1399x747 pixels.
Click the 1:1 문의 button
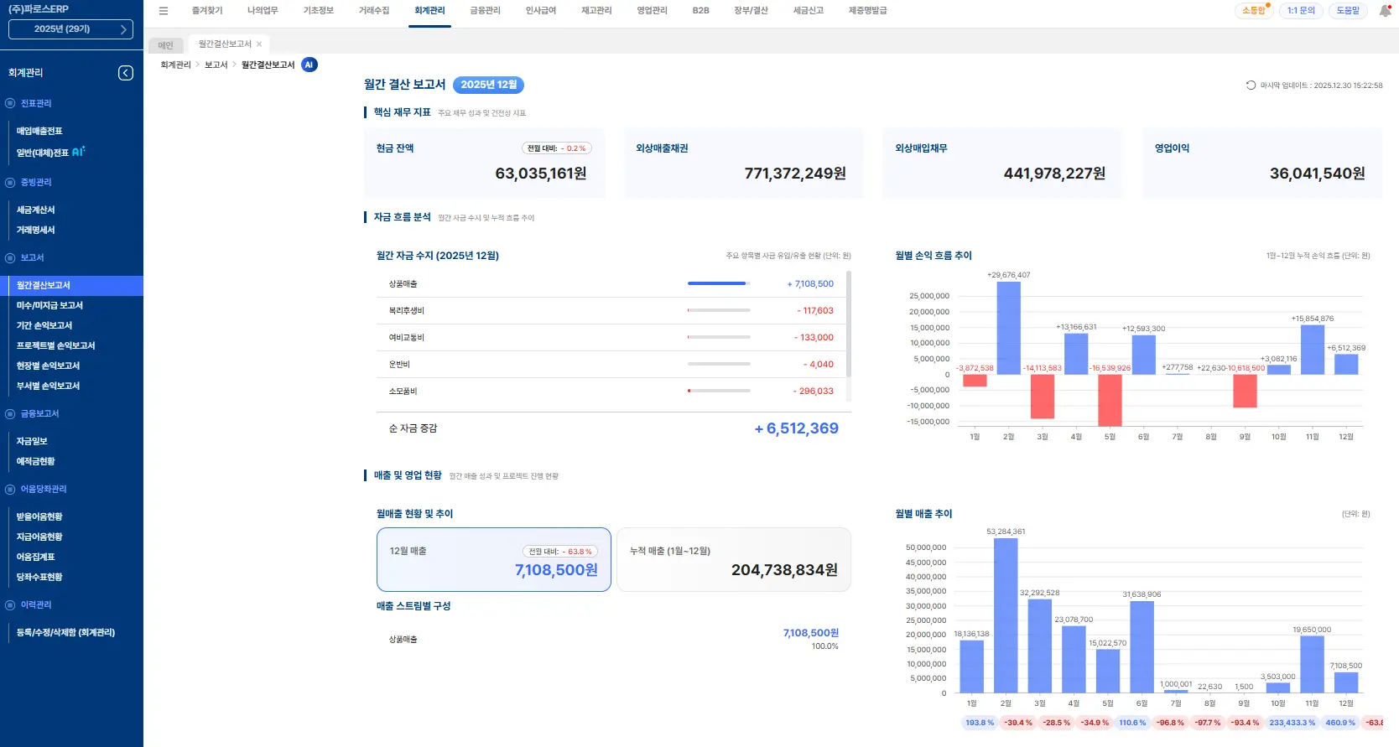tap(1301, 11)
